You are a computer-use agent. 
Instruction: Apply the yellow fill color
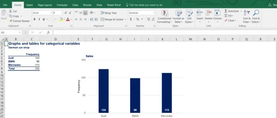tap(61, 19)
